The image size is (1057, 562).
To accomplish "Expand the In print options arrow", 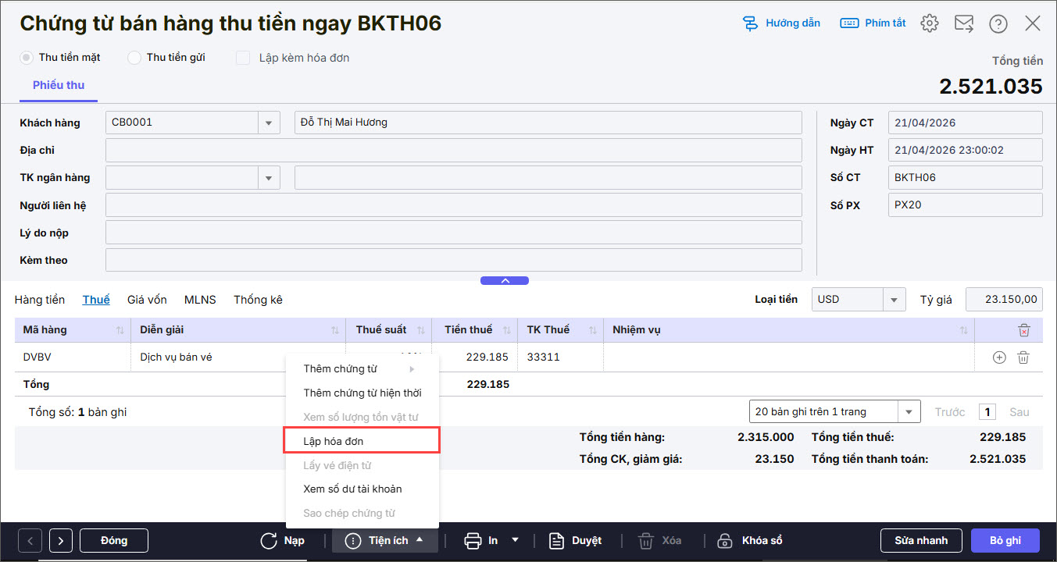I will (515, 540).
